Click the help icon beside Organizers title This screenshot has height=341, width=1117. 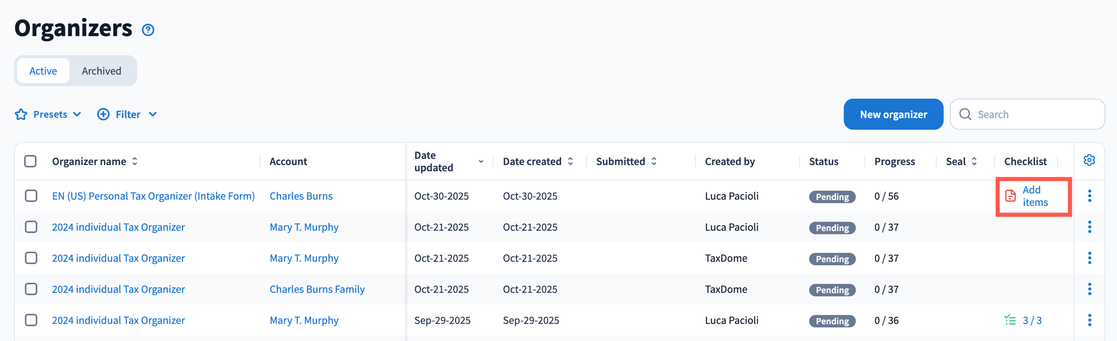click(x=148, y=30)
